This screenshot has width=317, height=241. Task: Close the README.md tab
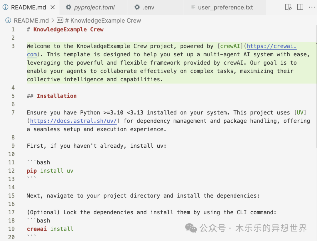click(x=53, y=7)
